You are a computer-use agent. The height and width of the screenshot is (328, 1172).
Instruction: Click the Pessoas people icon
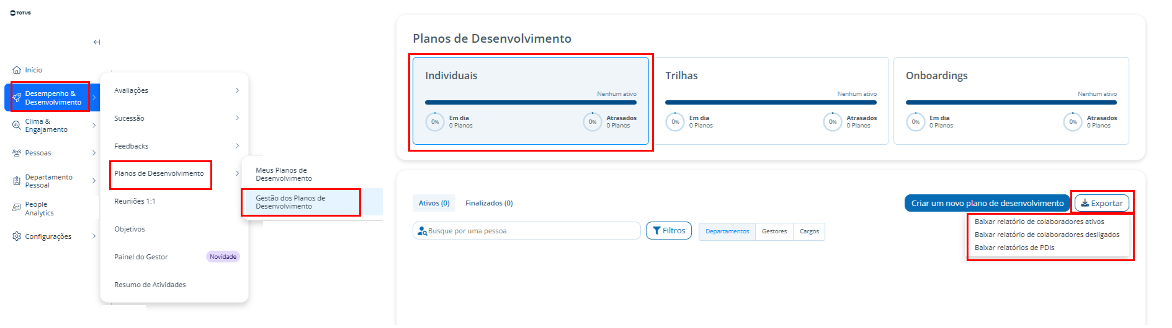[x=17, y=153]
